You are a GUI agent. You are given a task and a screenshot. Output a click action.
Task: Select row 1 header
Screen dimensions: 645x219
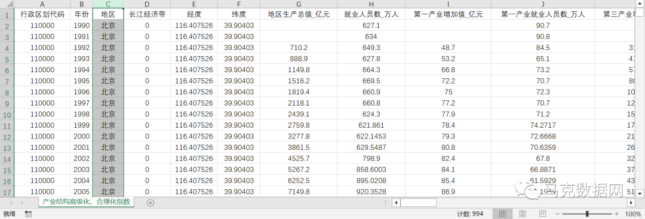[x=7, y=14]
